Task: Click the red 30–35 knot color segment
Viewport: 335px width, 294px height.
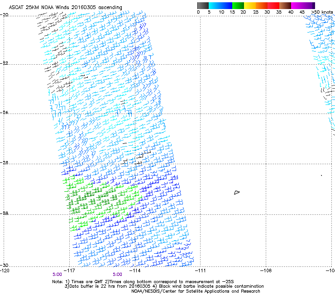Action: coord(273,5)
